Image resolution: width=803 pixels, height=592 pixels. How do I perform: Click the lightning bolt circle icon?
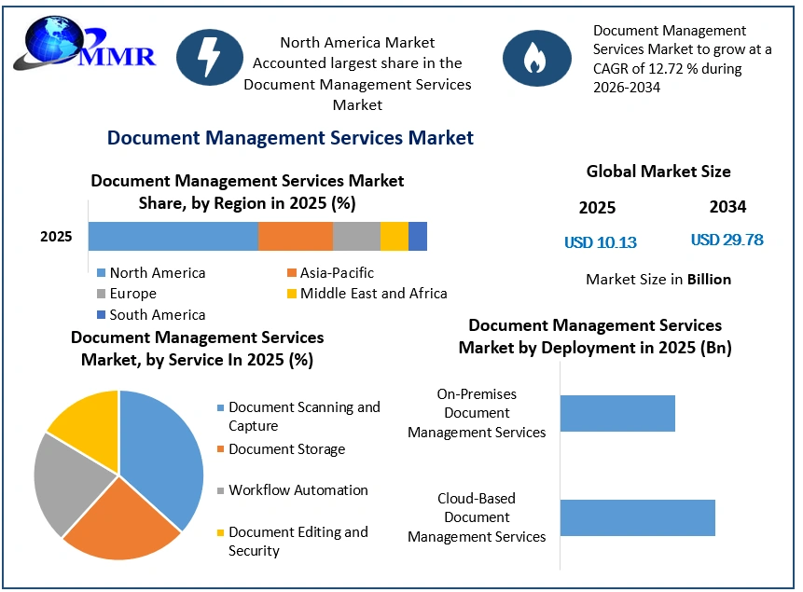point(210,58)
